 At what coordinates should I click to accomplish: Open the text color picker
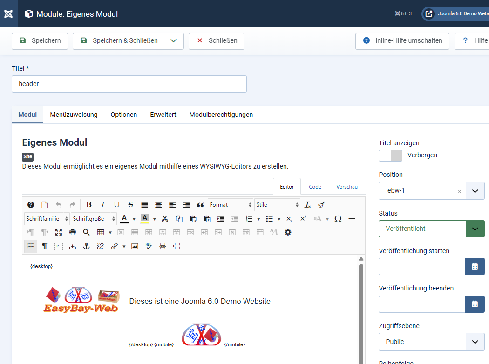point(125,218)
